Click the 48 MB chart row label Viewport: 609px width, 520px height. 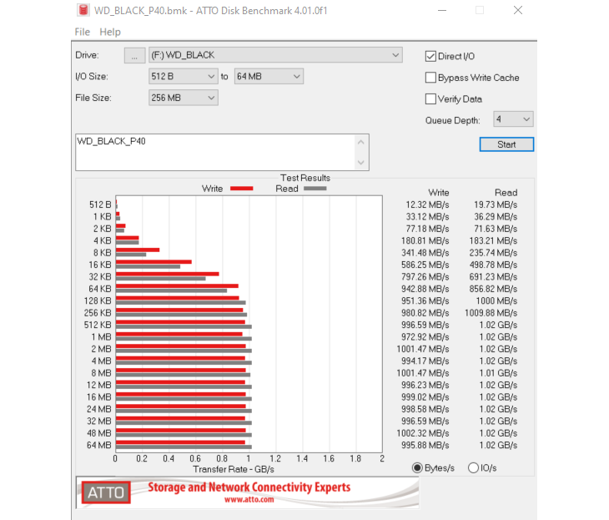coord(99,433)
